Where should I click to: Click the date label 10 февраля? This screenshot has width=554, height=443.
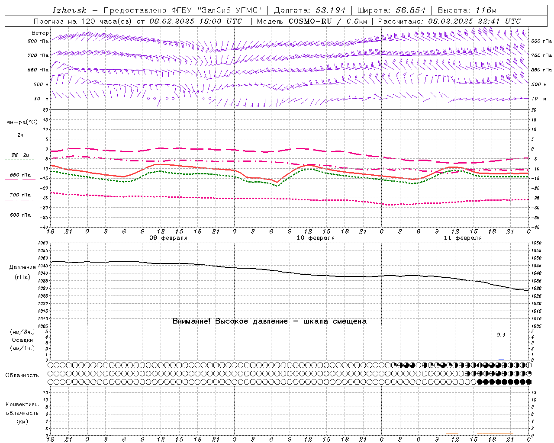pyautogui.click(x=316, y=238)
